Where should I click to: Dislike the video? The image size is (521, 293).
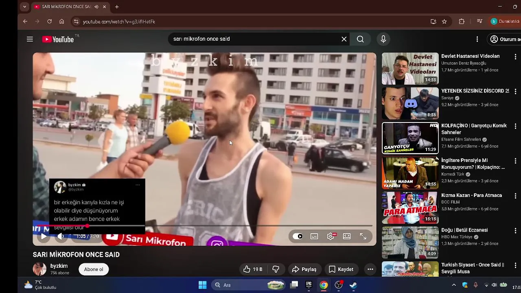[276, 269]
